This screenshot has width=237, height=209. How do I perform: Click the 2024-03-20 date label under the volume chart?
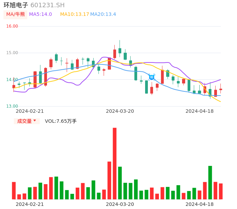point(120,204)
